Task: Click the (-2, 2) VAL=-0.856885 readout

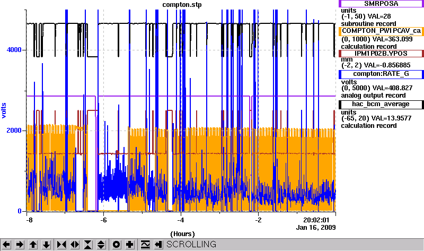Action: pyautogui.click(x=376, y=65)
